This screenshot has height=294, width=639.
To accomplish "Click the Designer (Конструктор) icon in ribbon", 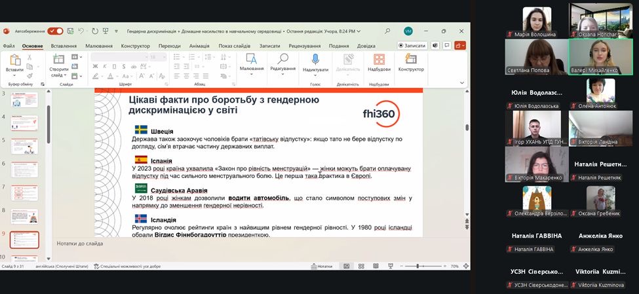I will point(411,60).
